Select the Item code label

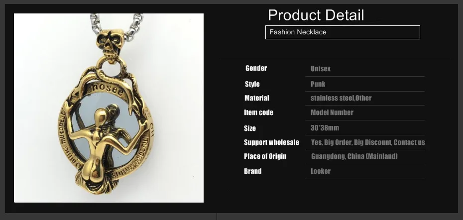click(x=258, y=112)
